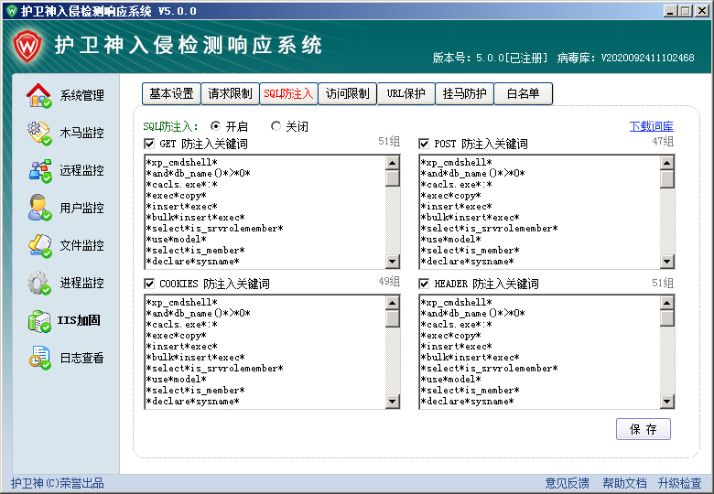
Task: Click the 木马监控 gear icon
Action: pyautogui.click(x=39, y=133)
